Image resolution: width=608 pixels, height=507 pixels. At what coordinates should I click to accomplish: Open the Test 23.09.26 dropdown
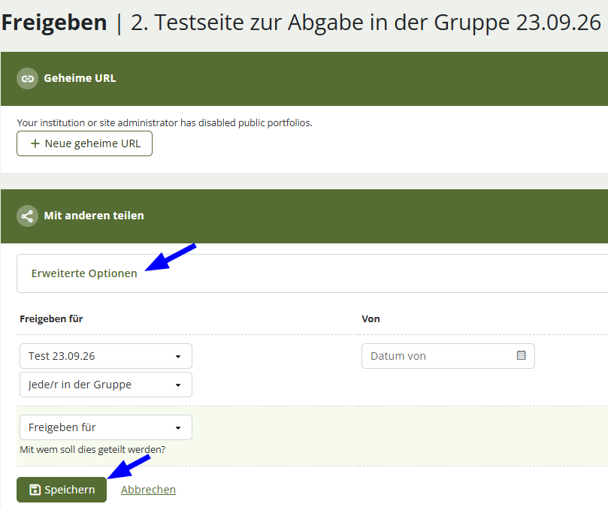pos(106,356)
